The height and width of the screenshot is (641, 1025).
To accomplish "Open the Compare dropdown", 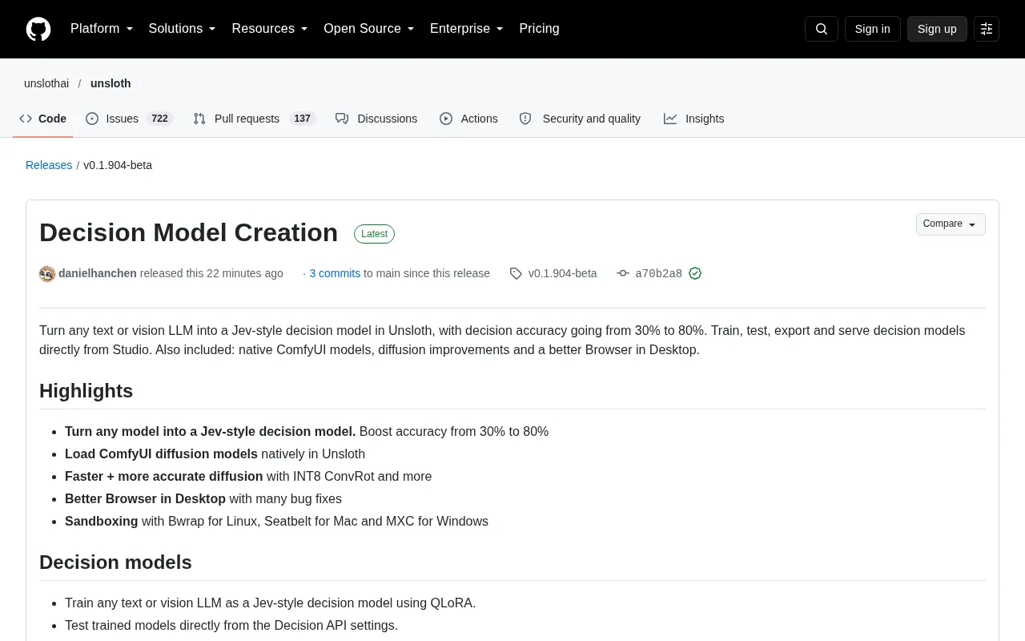I will pos(951,224).
